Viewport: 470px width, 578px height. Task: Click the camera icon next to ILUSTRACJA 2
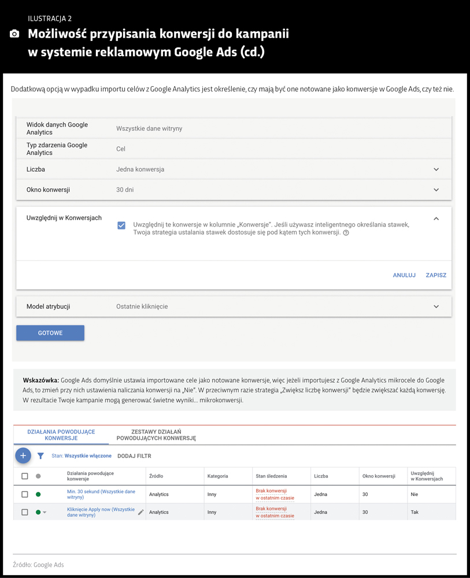(14, 34)
